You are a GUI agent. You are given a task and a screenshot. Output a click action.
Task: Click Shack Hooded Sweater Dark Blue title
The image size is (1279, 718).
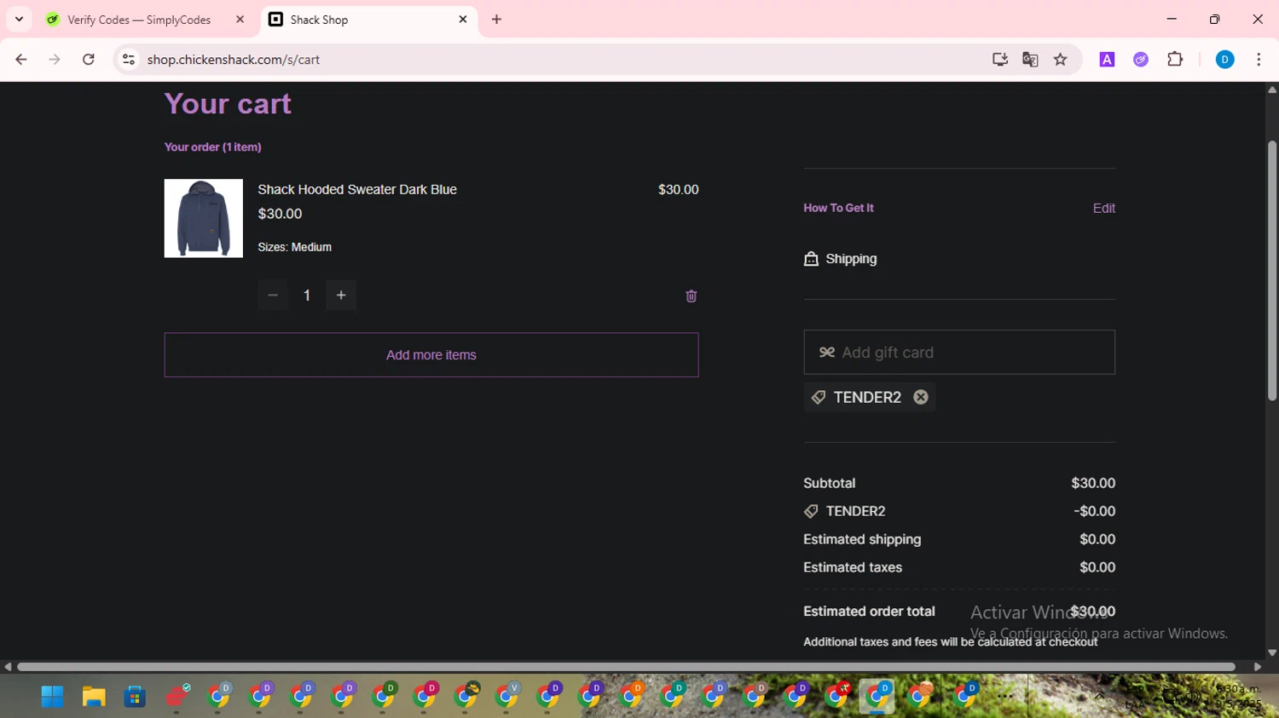tap(357, 189)
